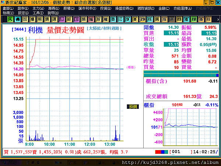This screenshot has height=166, width=221.
Task: Click the 收盤 price value 15.15
Action: [171, 45]
